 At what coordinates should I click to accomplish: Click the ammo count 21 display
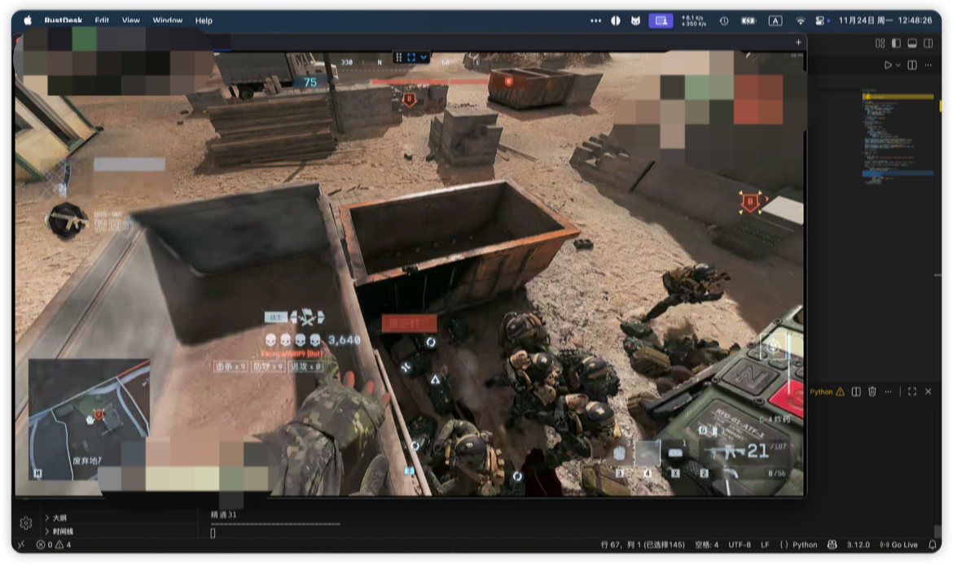(x=758, y=451)
